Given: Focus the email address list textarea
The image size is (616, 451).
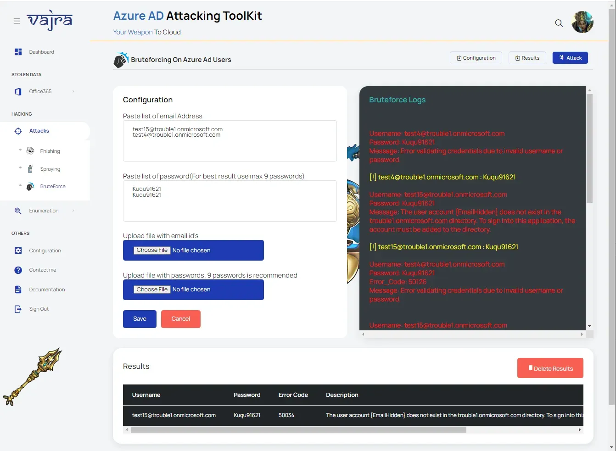Looking at the screenshot, I should [230, 141].
